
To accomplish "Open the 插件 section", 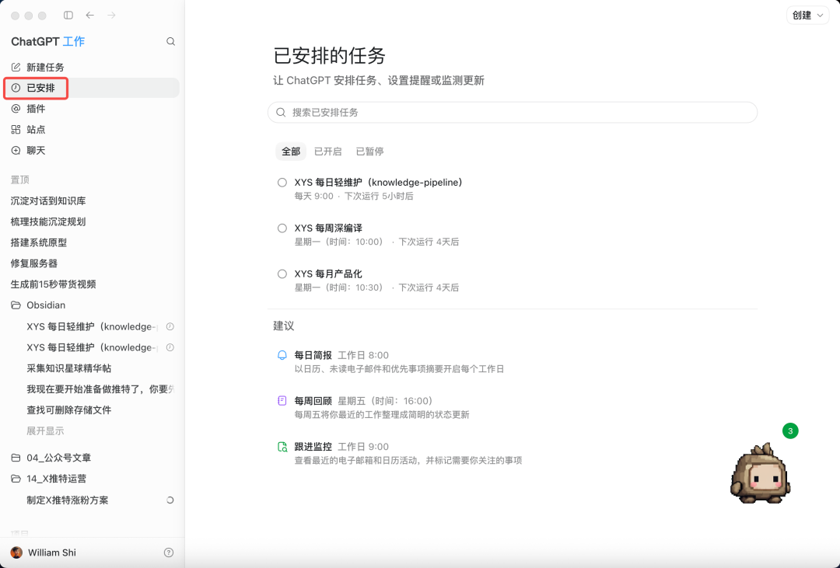I will pos(91,109).
